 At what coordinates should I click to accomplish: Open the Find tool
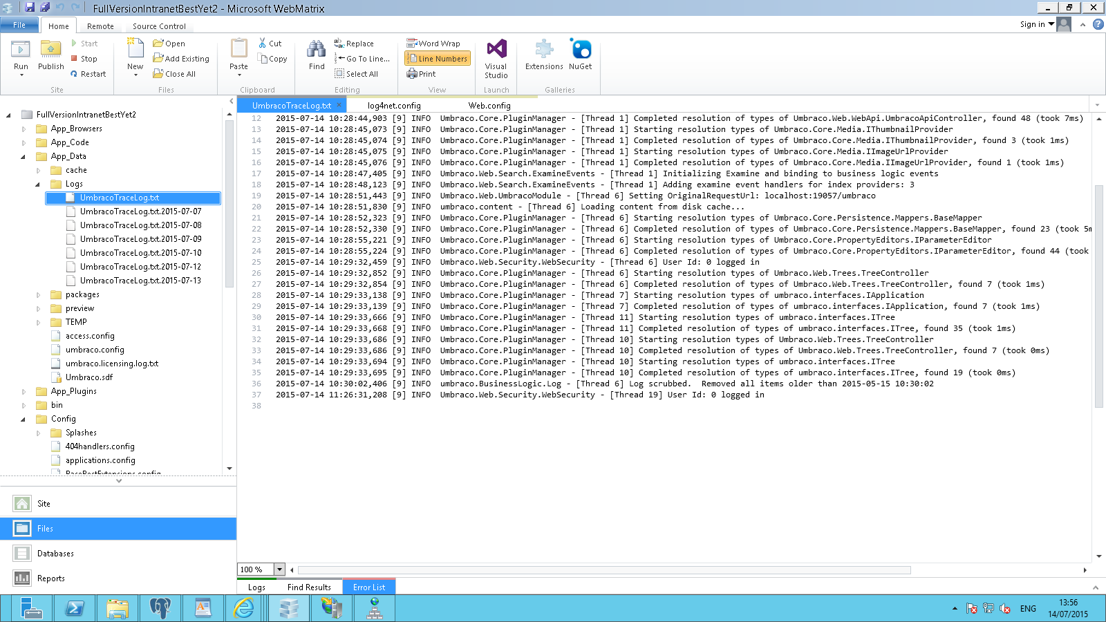coord(317,54)
